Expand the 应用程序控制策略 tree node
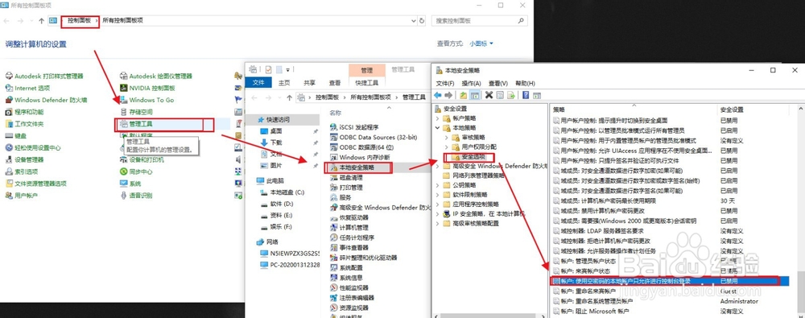Screen dimensions: 805x318 coord(438,204)
